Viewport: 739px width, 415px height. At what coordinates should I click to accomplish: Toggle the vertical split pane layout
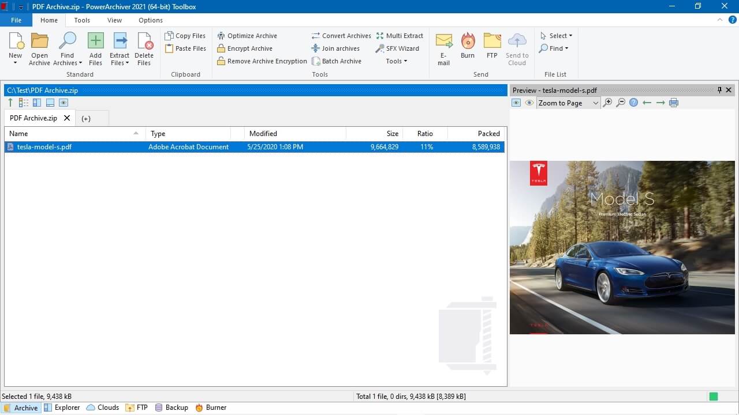[36, 103]
